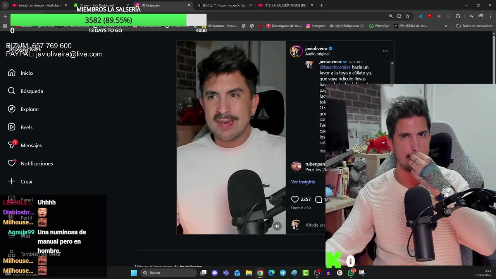Bookmark this page with star icon
Viewport: 496px width, 279px height.
pos(408,16)
